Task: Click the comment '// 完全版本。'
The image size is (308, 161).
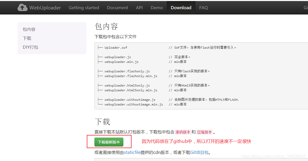Action: (x=180, y=57)
